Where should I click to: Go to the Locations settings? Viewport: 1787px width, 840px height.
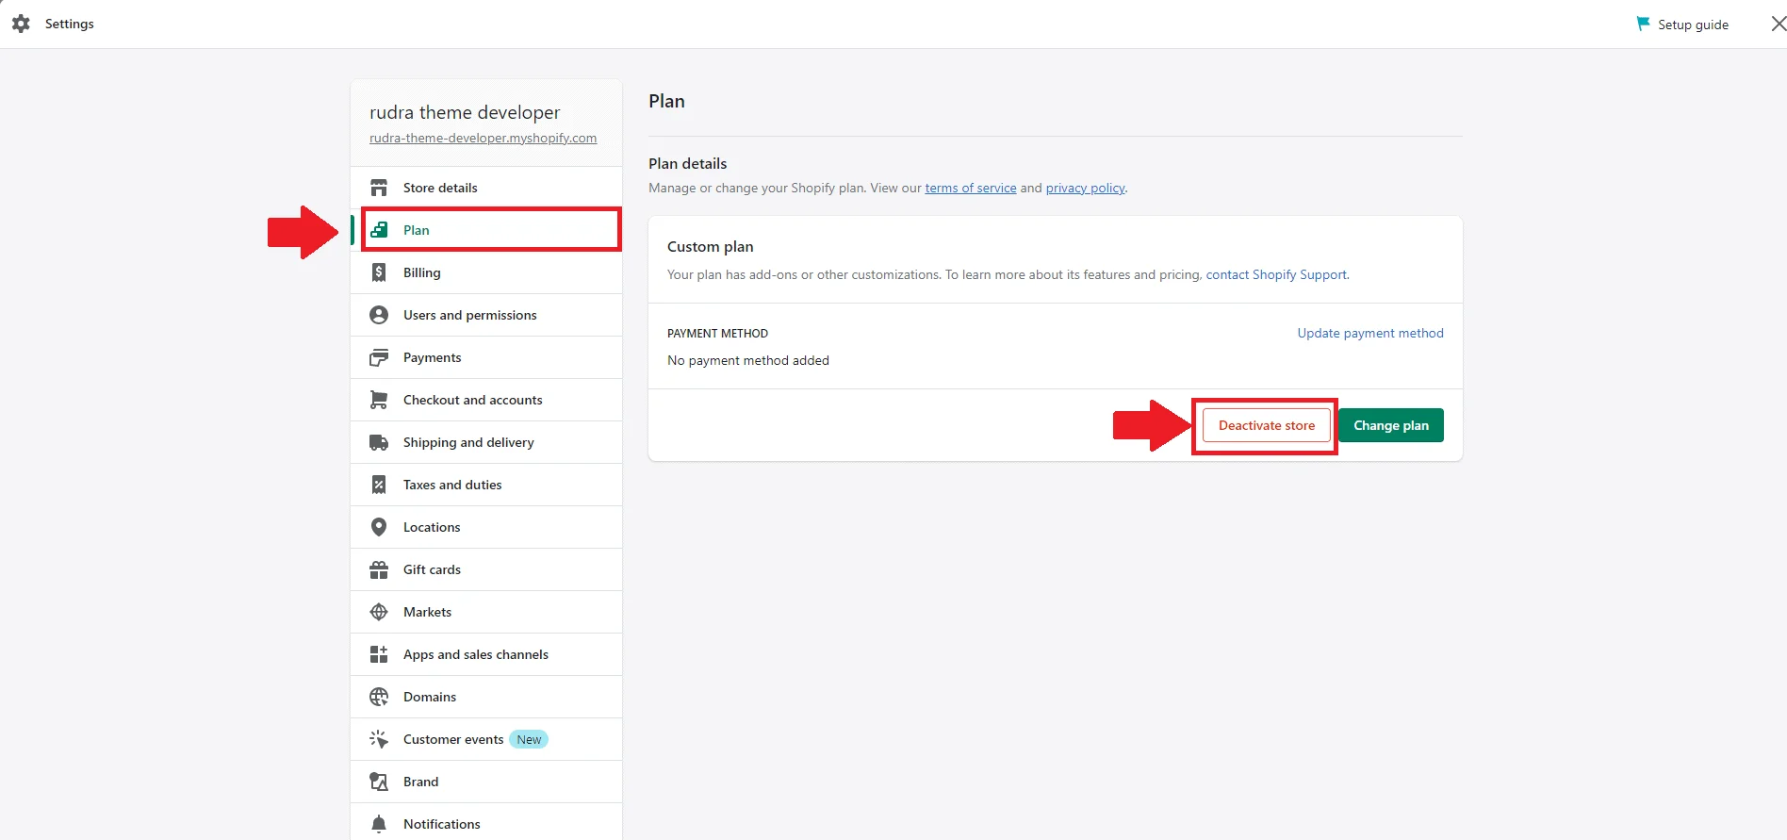(486, 527)
